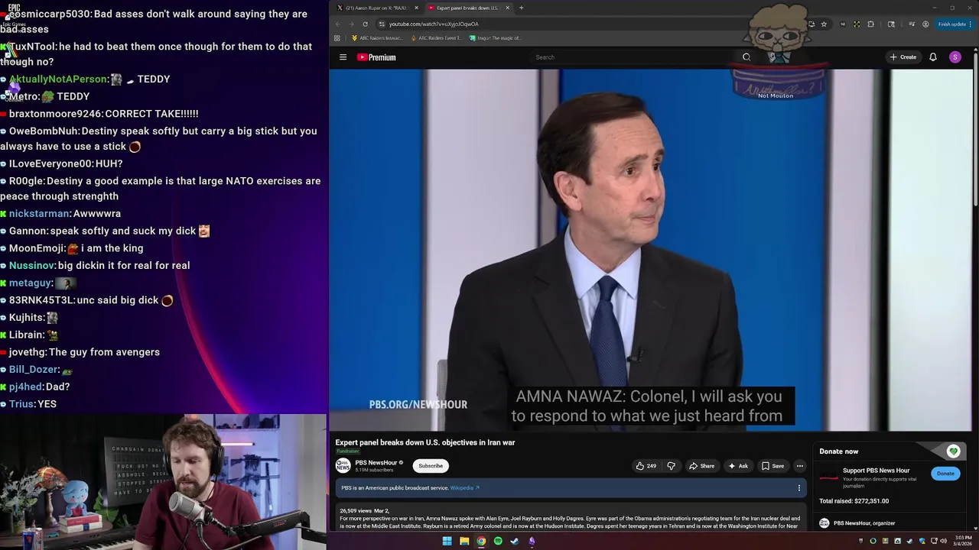Click chat username Bill_Dozer
The height and width of the screenshot is (550, 979).
tap(34, 370)
